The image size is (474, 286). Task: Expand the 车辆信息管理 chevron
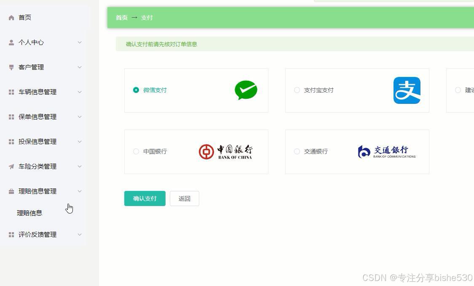pos(80,92)
